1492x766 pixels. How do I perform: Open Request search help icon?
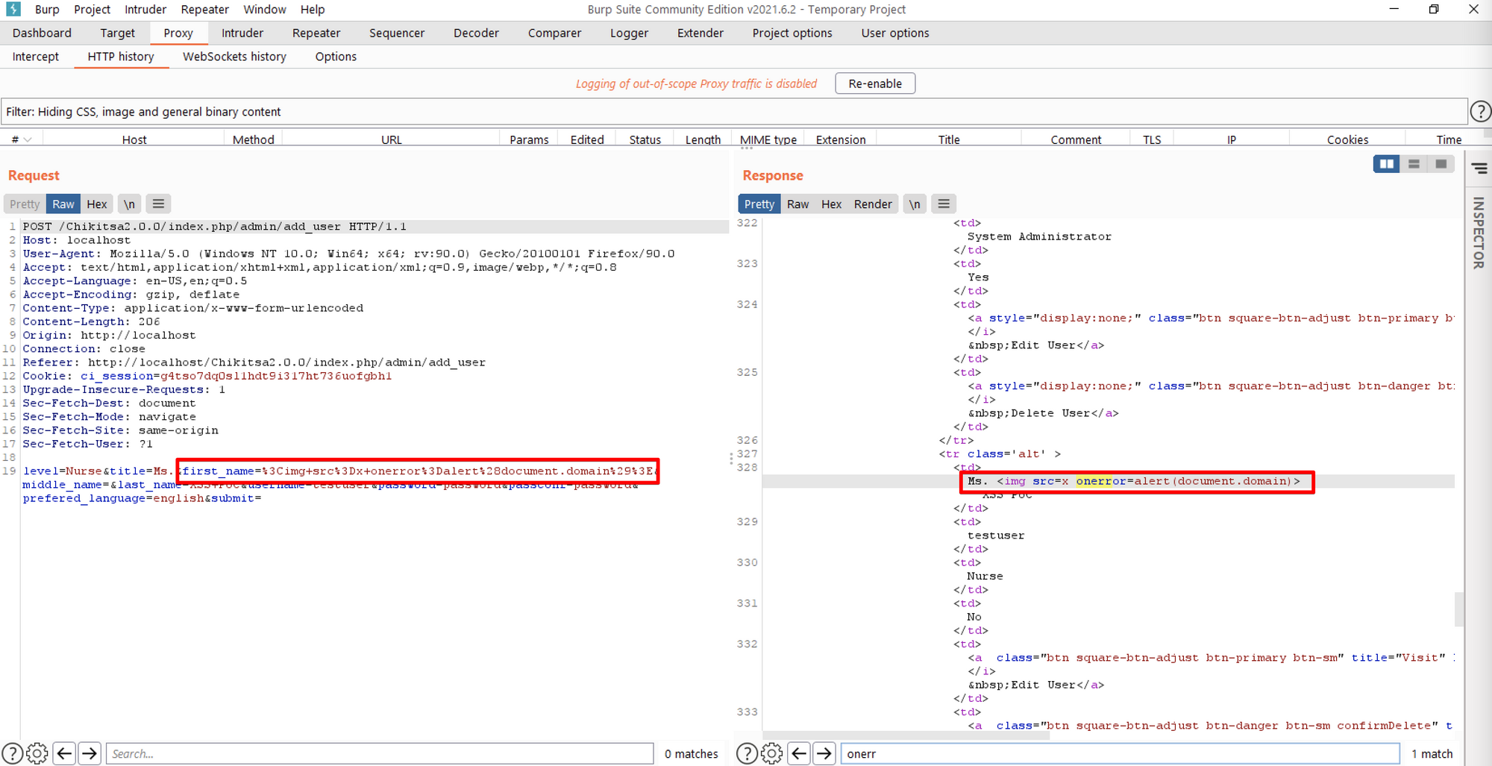coord(13,754)
